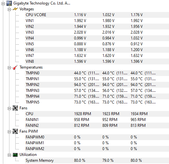
Task: Click the CPU fan 1928 RPM value
Action: [x=83, y=114]
